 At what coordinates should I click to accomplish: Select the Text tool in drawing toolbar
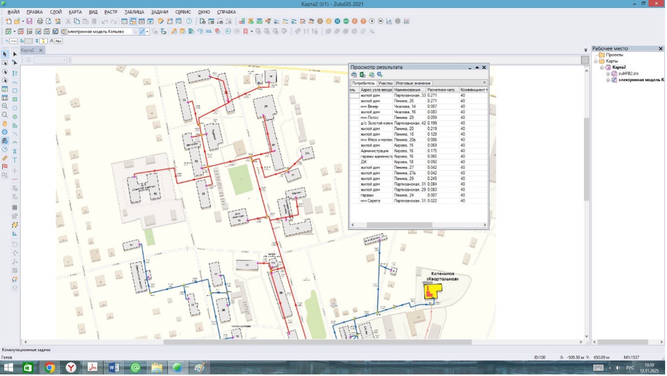click(14, 160)
